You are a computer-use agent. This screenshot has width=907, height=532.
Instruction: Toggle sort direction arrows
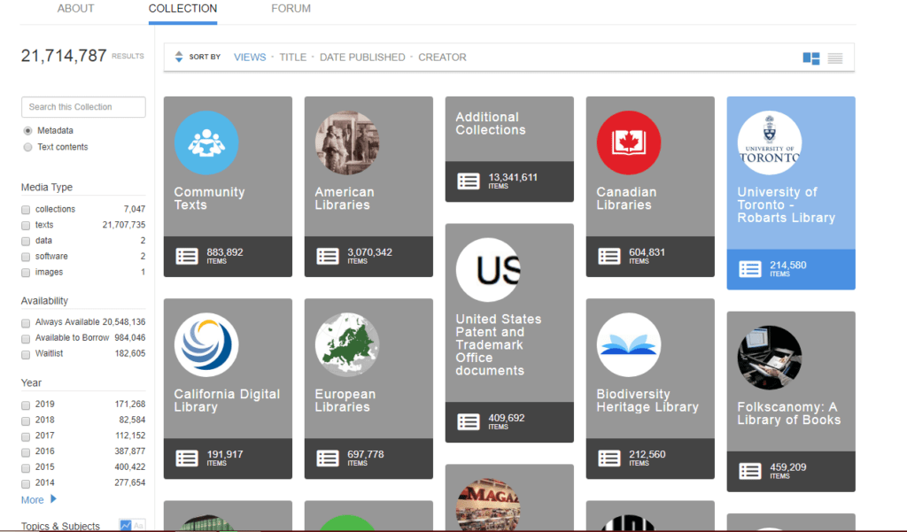click(179, 57)
